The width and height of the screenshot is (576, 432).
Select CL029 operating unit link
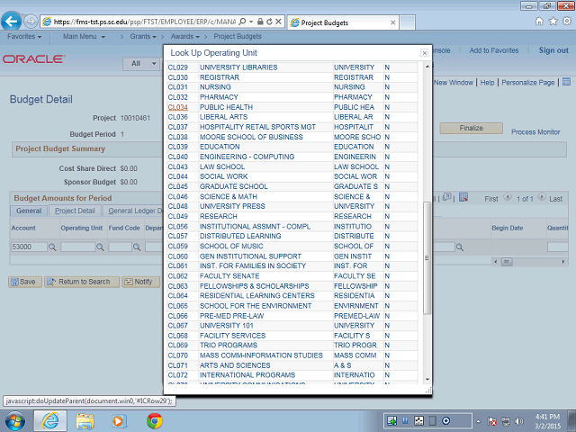tap(178, 67)
